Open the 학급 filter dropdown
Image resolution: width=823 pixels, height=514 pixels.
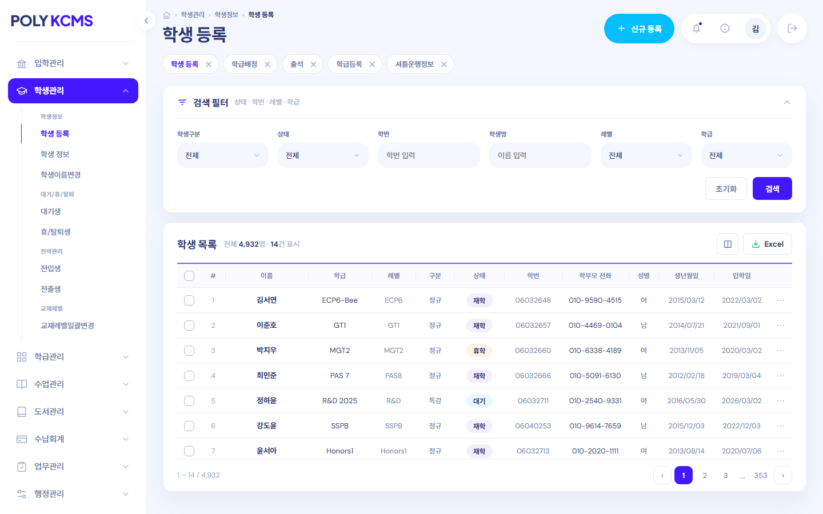746,155
